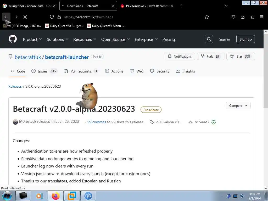
Task: Expand the Resources menu
Action: (x=85, y=39)
